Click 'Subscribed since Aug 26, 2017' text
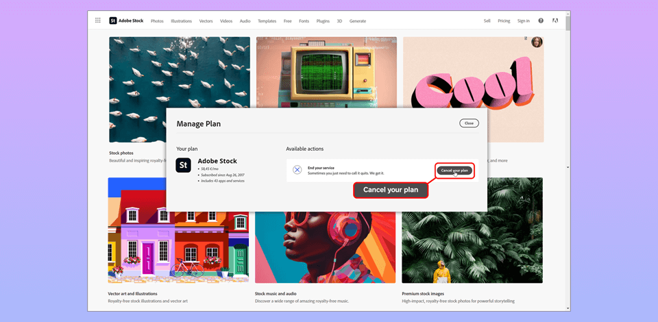The width and height of the screenshot is (658, 322). 223,175
